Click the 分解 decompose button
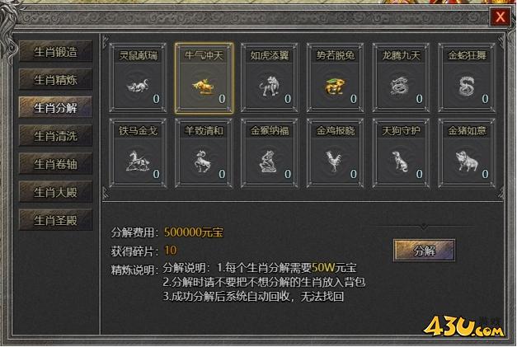The width and height of the screenshot is (517, 347). [425, 251]
